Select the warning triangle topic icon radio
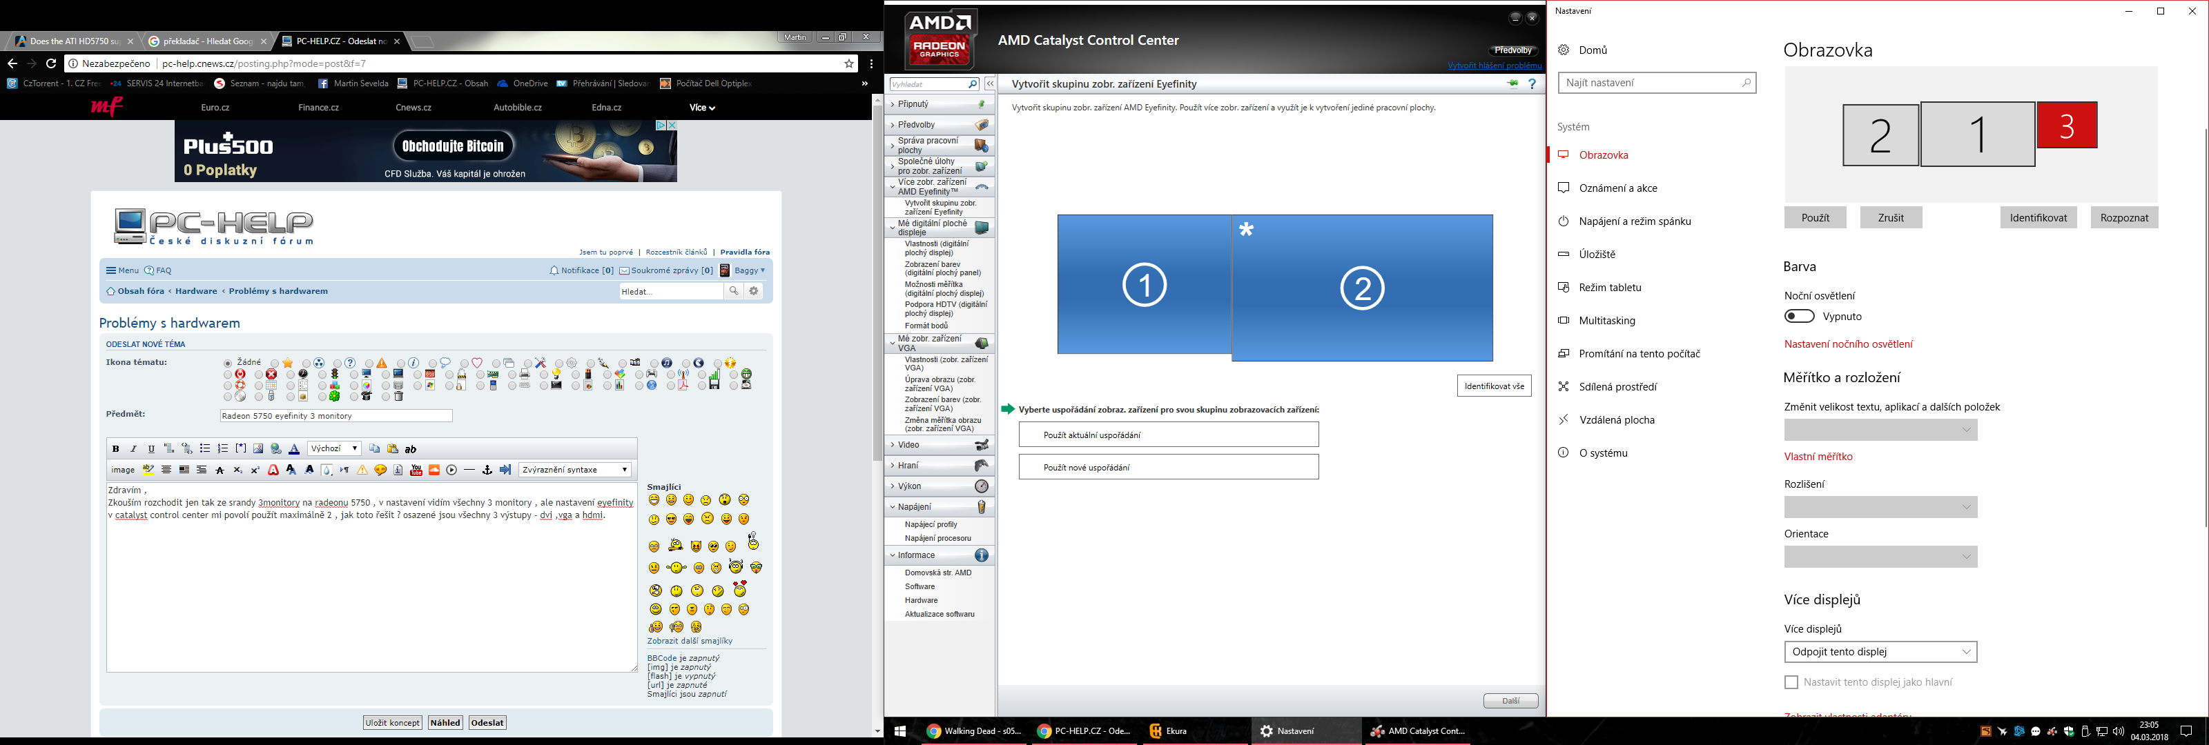The height and width of the screenshot is (745, 2209). tap(369, 364)
